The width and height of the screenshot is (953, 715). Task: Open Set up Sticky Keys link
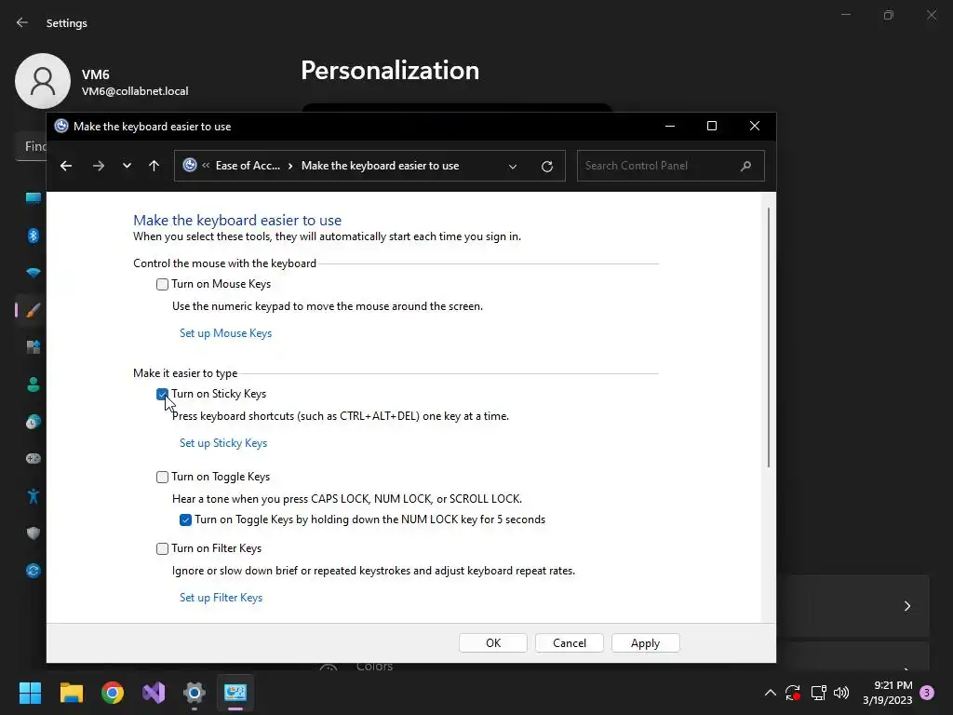(223, 443)
